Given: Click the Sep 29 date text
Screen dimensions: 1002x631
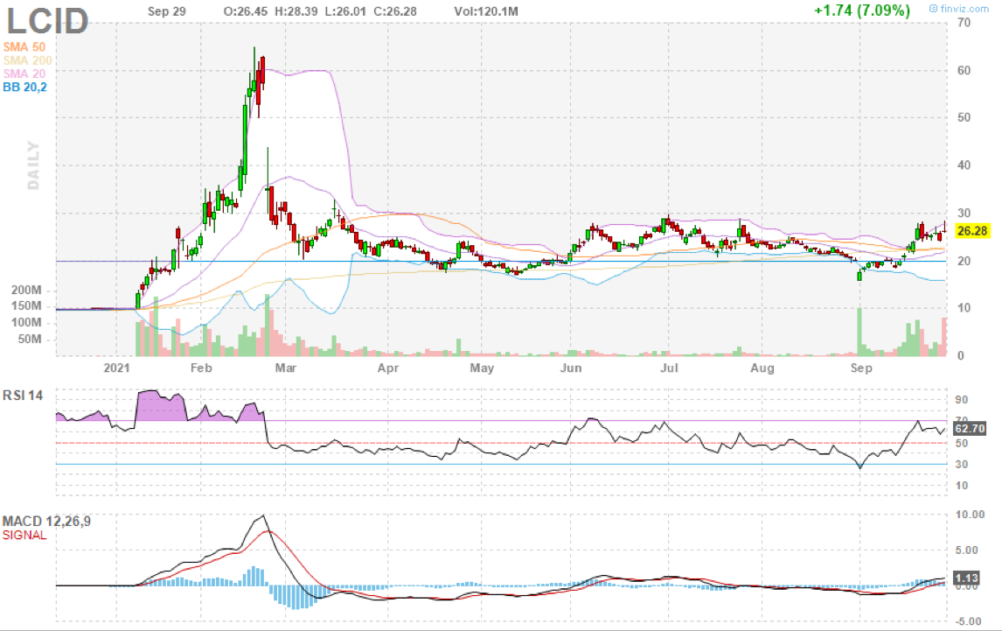Looking at the screenshot, I should (167, 11).
